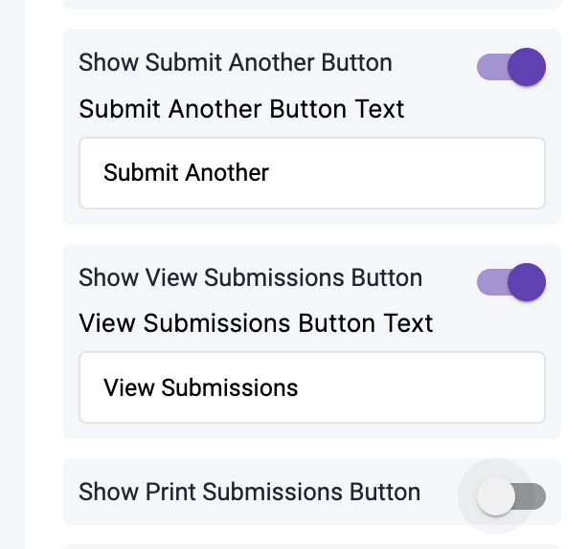Turn off Show Submit Another Button switch

(x=510, y=68)
